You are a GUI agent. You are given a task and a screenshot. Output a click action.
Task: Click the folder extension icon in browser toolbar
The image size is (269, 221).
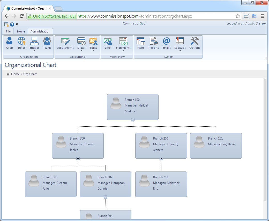[x=254, y=16]
